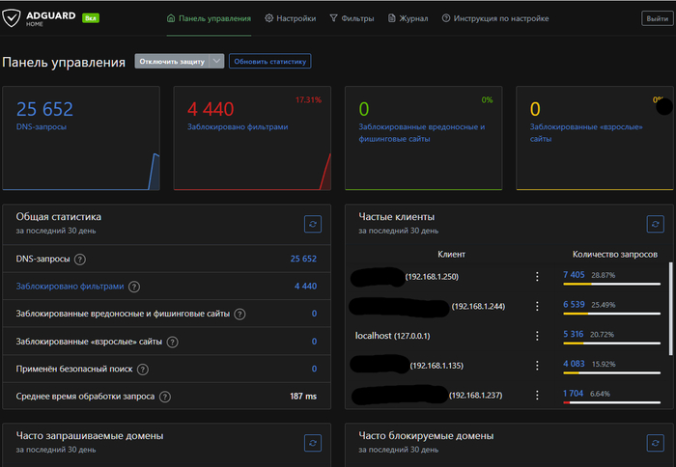The height and width of the screenshot is (467, 676).
Task: Refresh the "Часто запрашиваемые домены" card
Action: [312, 442]
